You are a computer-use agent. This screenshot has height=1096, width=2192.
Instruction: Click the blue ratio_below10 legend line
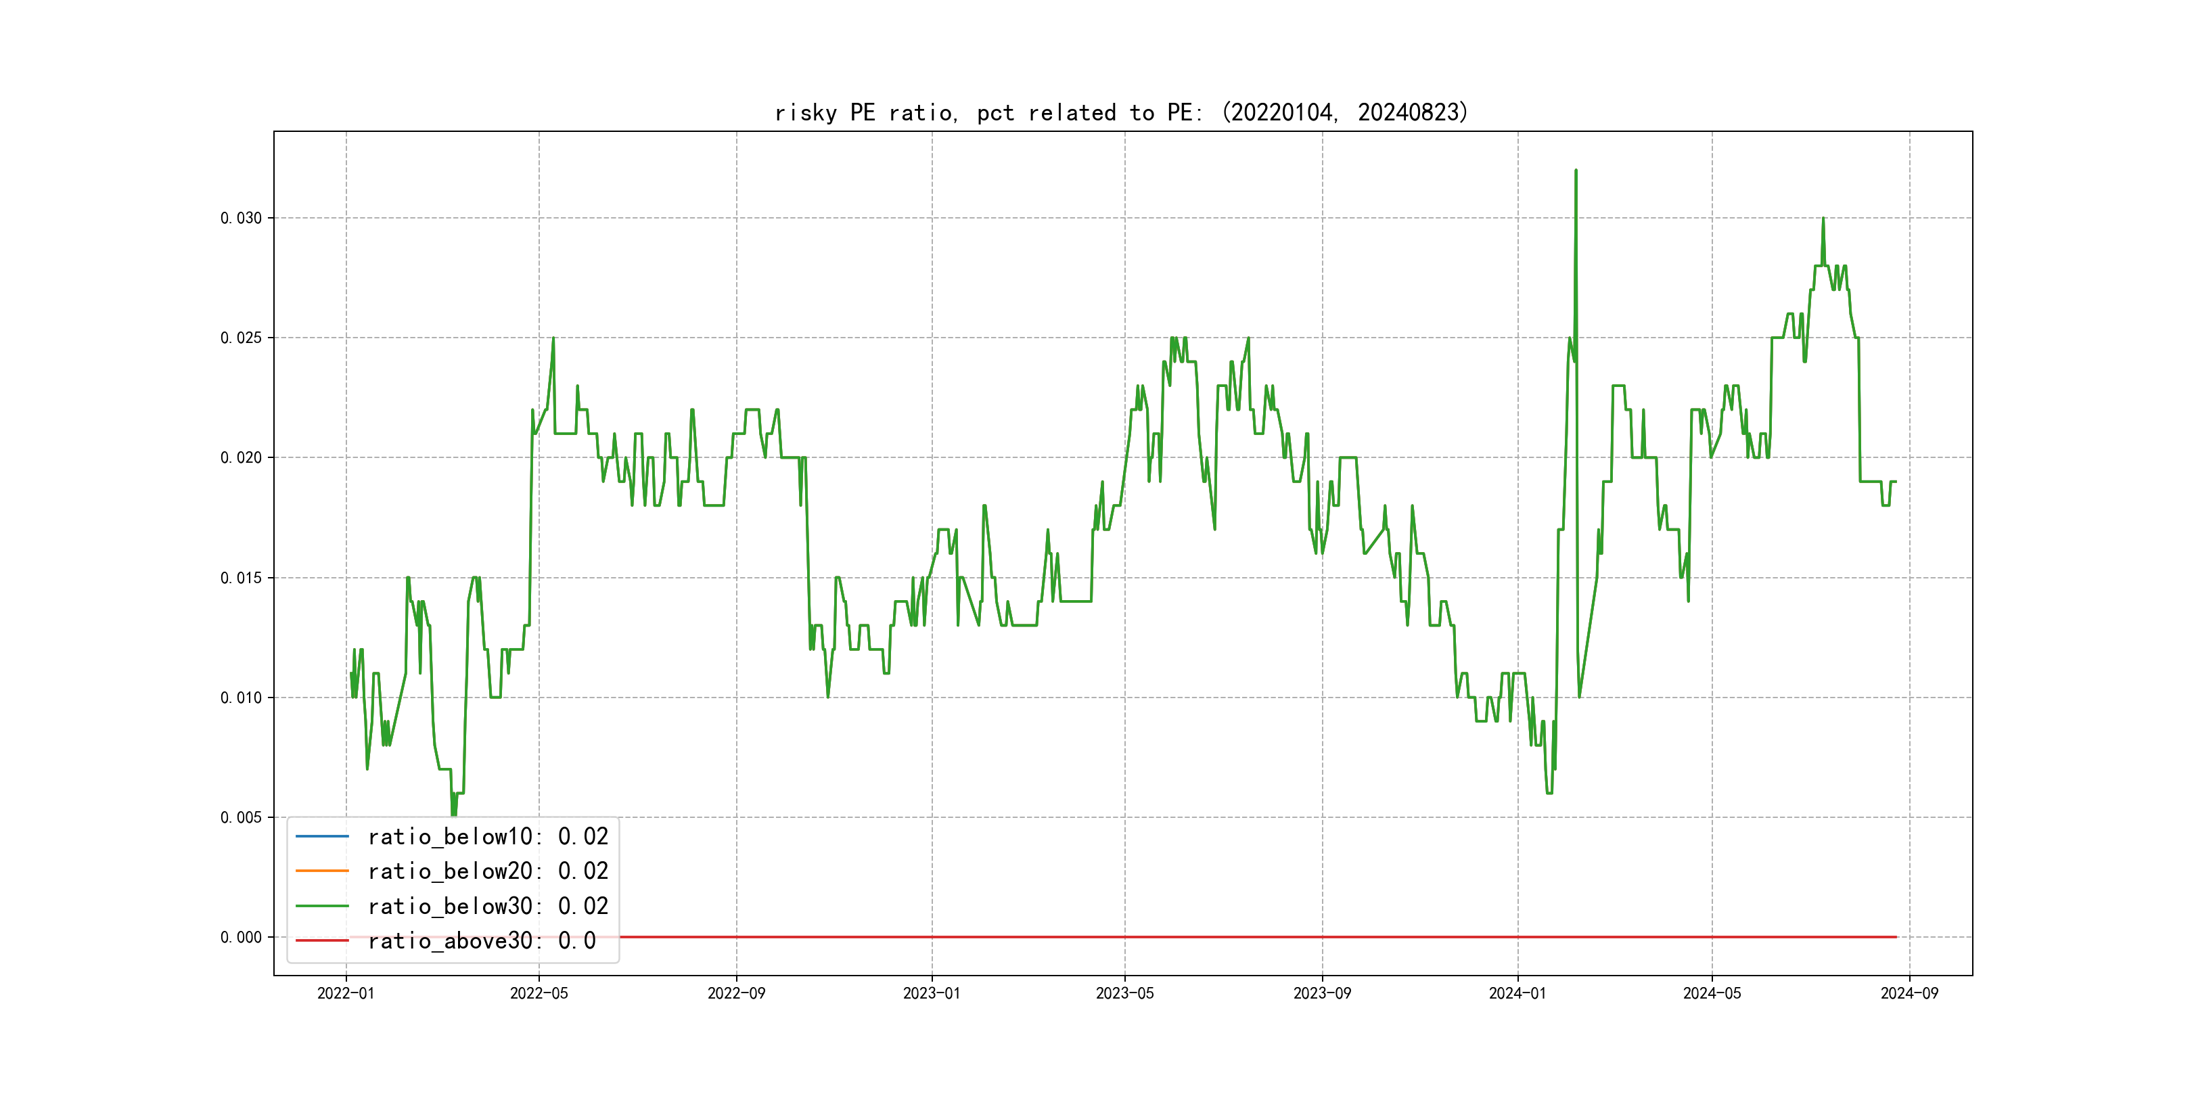[x=321, y=836]
